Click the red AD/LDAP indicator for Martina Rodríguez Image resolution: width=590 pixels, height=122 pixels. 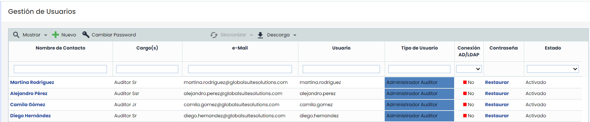[465, 82]
